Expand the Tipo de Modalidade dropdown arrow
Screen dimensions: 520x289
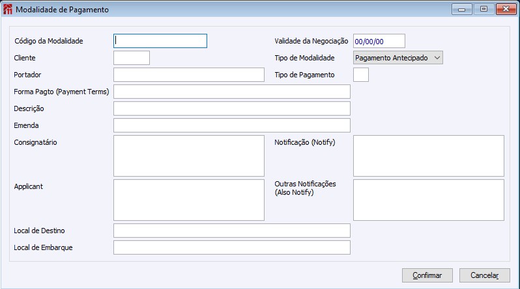click(437, 58)
